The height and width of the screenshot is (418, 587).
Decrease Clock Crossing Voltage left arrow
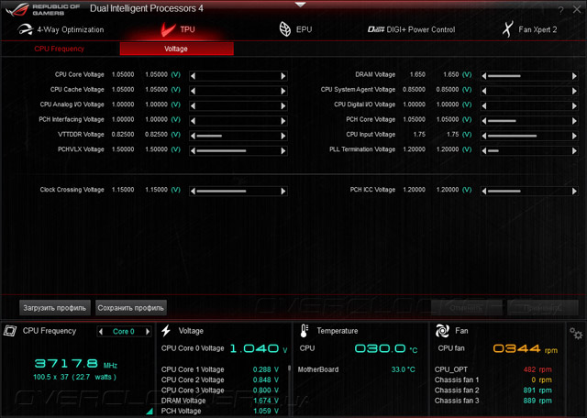click(194, 192)
